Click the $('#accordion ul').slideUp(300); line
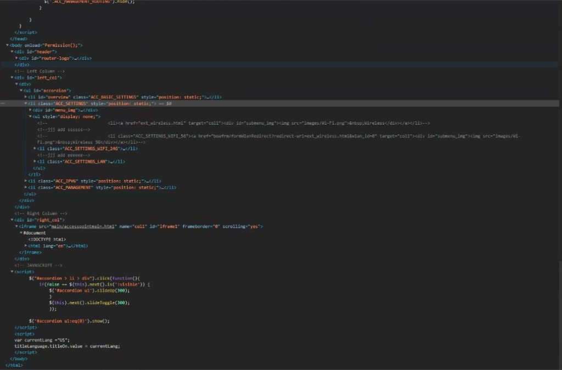Viewport: 562px width, 370px height. pyautogui.click(x=89, y=291)
